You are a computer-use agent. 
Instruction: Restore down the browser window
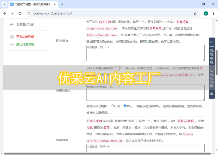coord(203,4)
